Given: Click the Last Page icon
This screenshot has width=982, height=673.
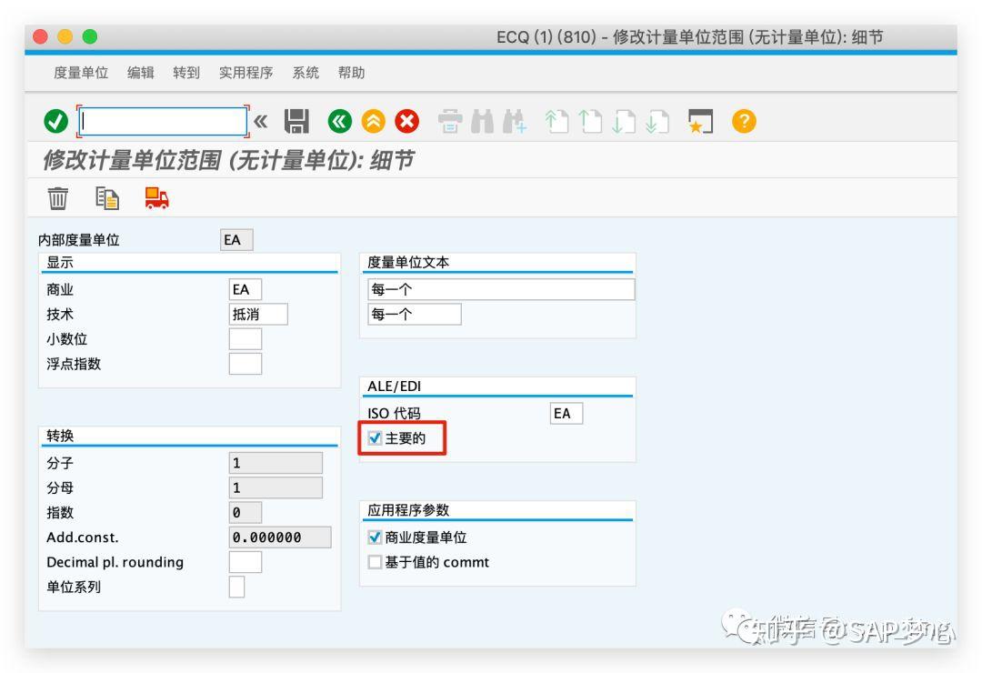Looking at the screenshot, I should (x=657, y=121).
